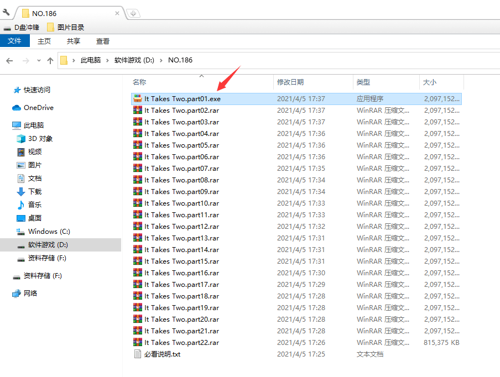Image resolution: width=500 pixels, height=377 pixels.
Task: Click WinRAR icon of part12.rar
Action: [x=137, y=226]
